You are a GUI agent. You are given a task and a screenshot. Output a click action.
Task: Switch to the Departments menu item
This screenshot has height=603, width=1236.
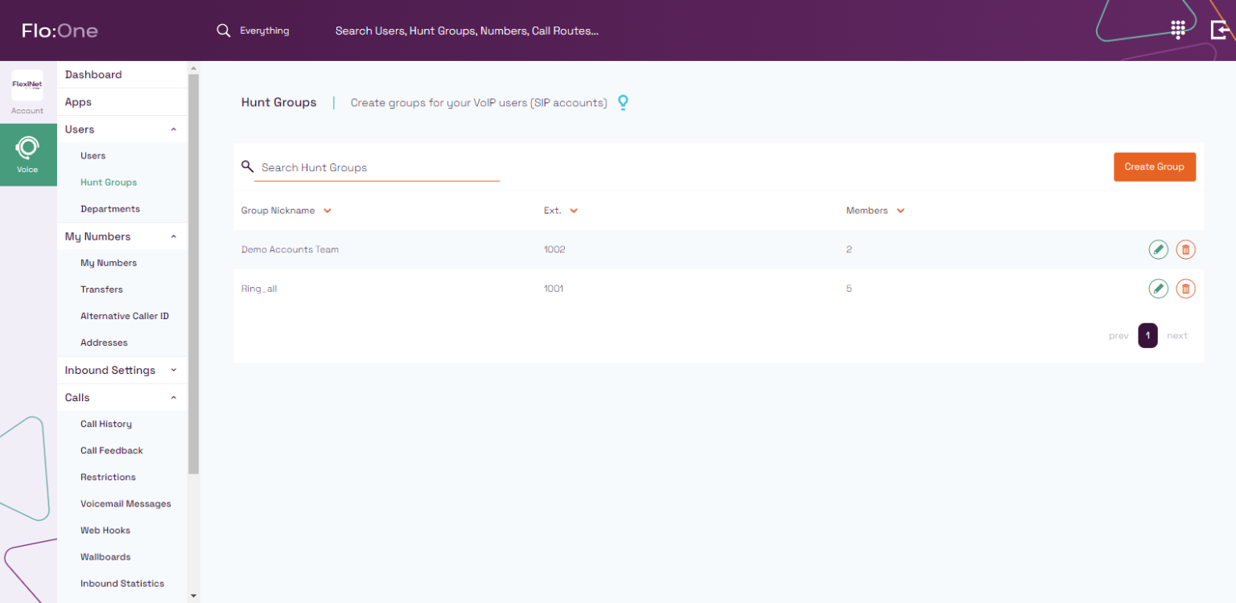110,208
